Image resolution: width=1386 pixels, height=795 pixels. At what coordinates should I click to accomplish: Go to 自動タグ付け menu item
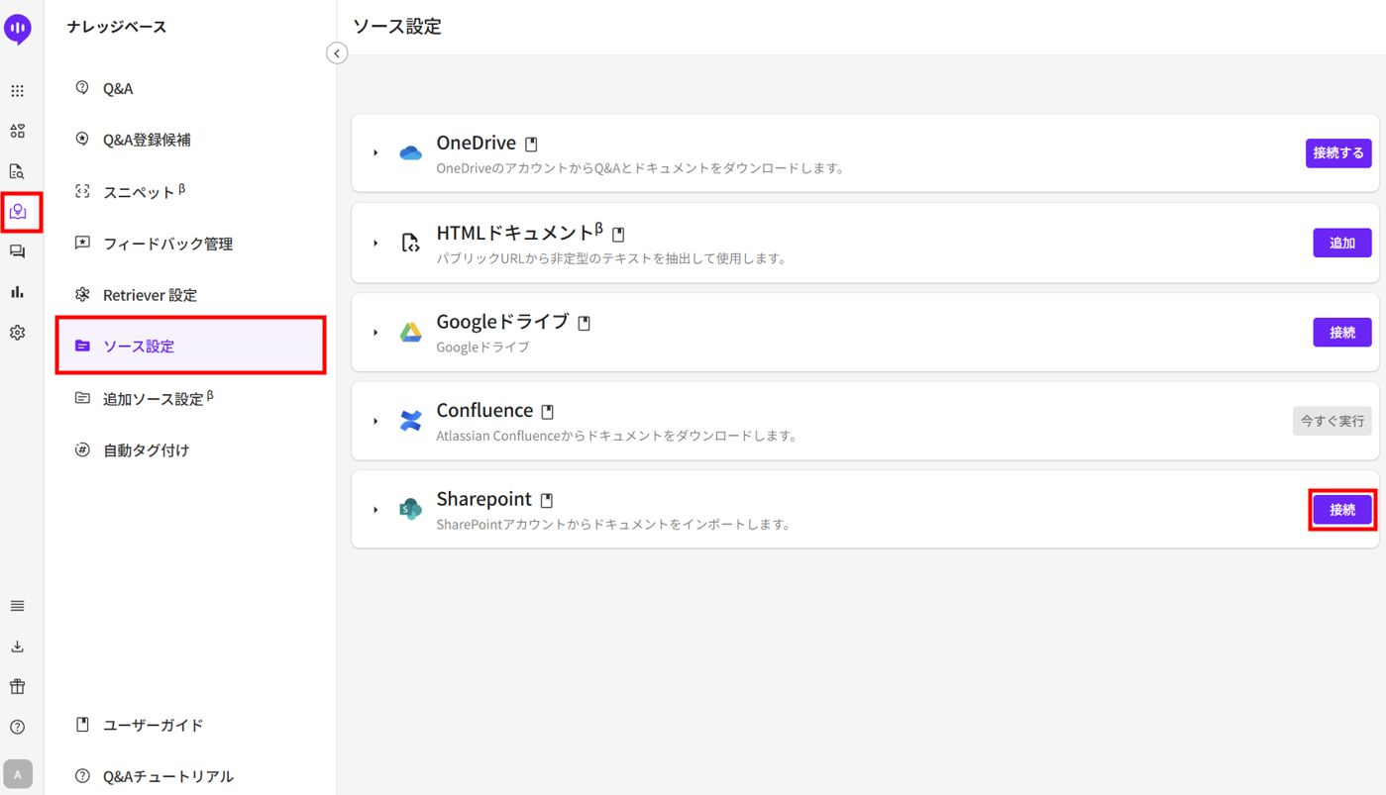tap(146, 450)
